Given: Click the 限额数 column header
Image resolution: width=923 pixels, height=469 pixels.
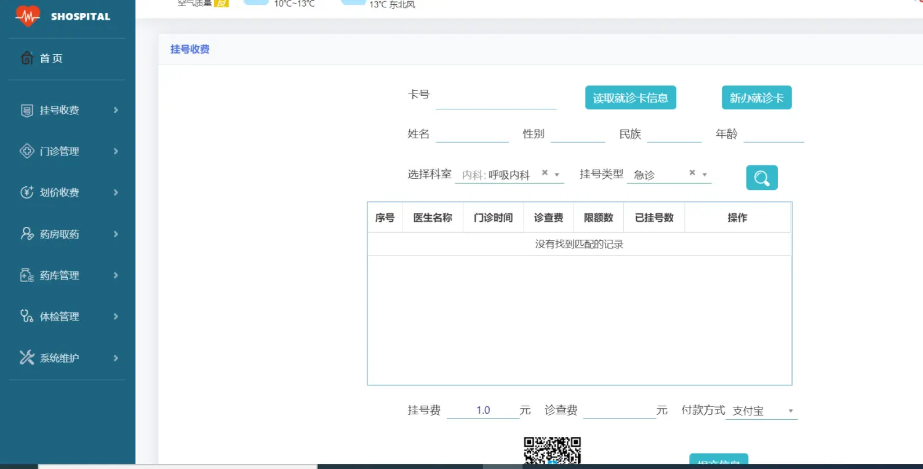Looking at the screenshot, I should click(599, 218).
